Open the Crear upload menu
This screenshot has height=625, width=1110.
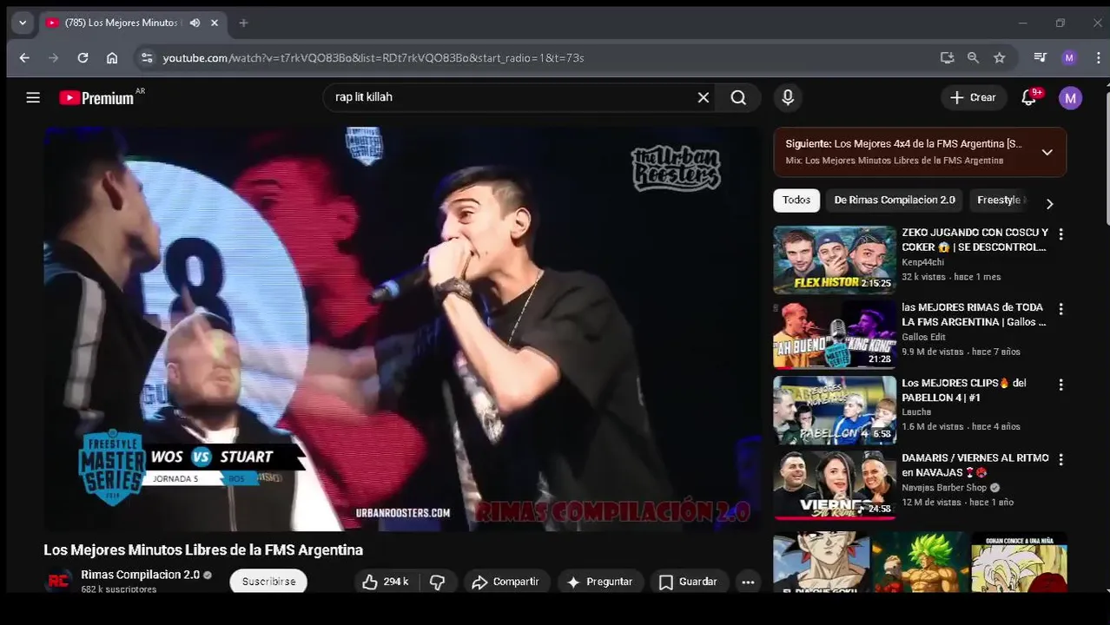pos(974,98)
